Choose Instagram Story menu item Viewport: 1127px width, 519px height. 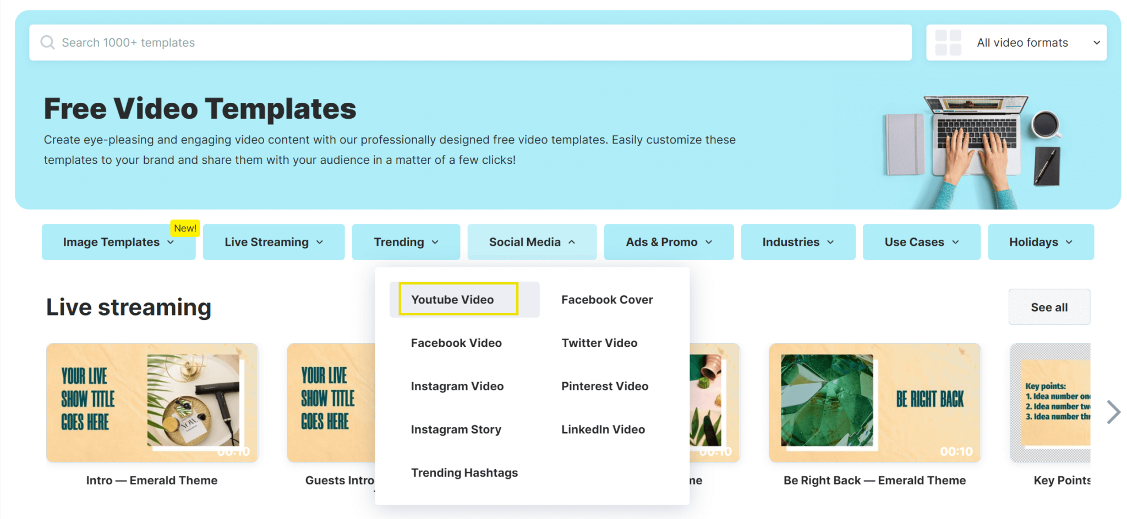[456, 429]
